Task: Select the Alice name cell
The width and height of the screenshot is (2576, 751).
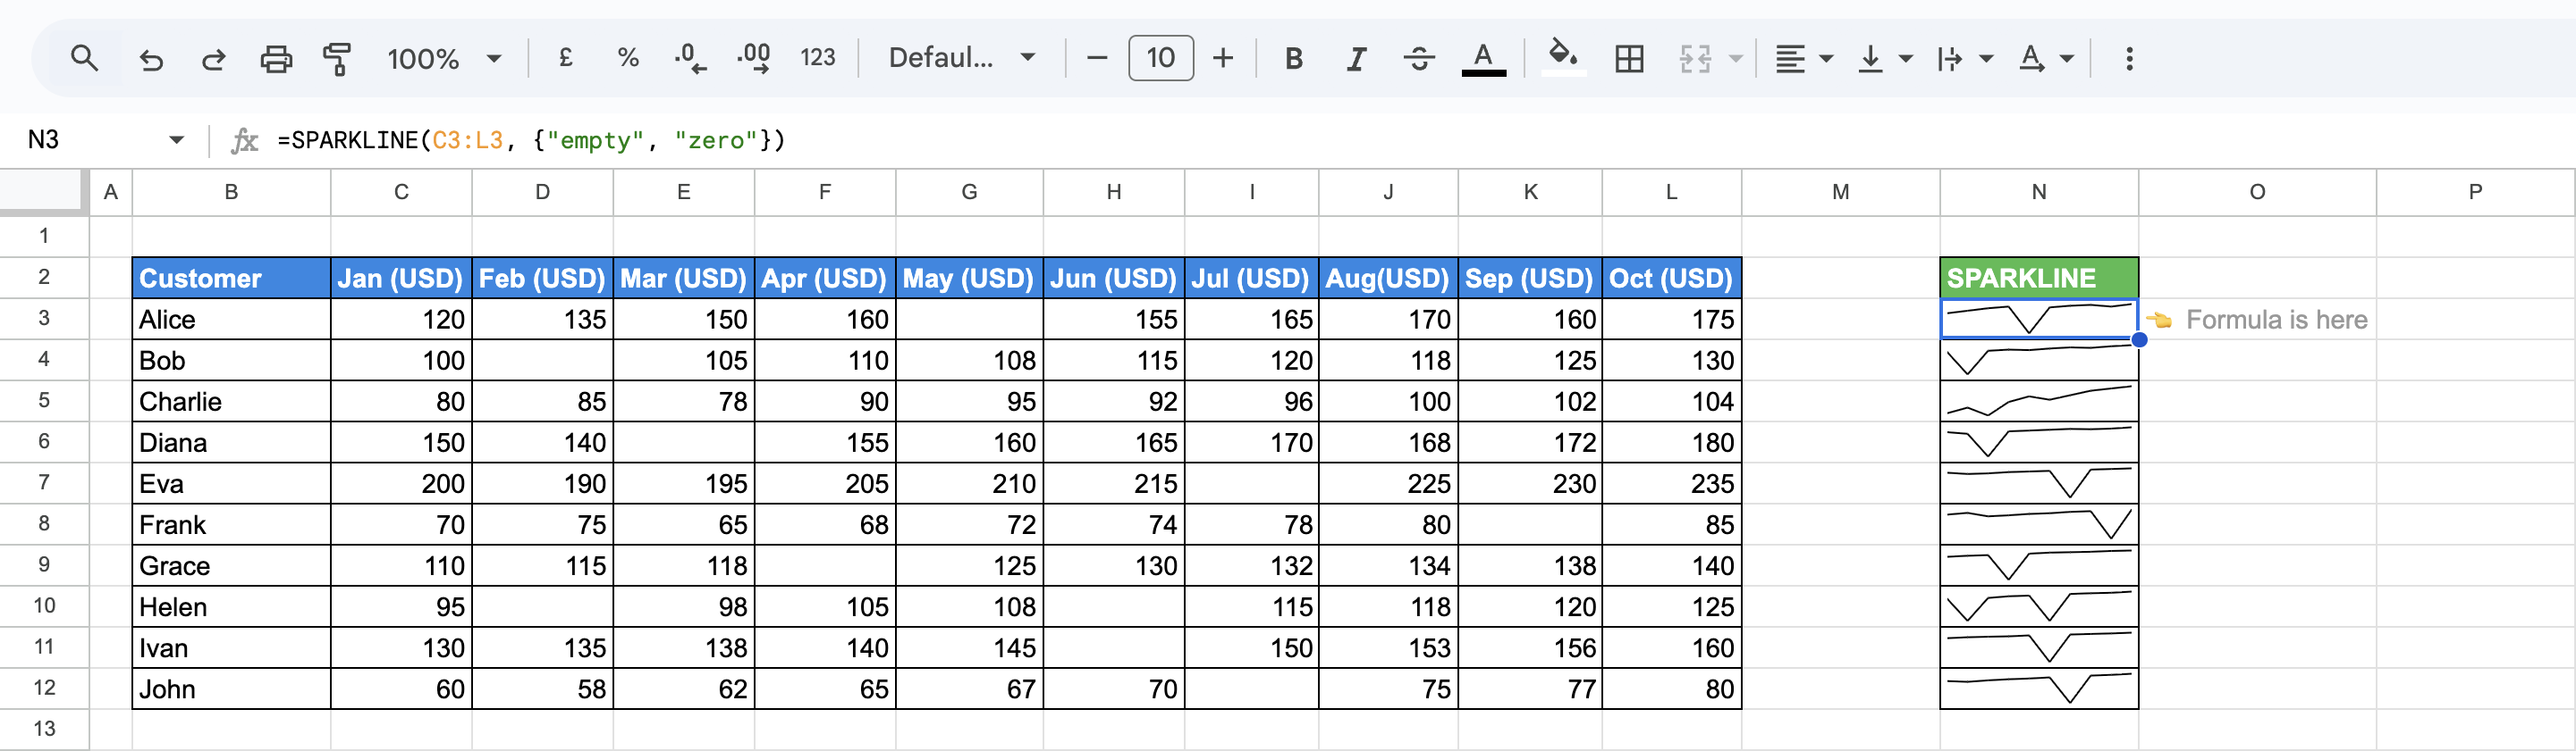Action: point(231,320)
